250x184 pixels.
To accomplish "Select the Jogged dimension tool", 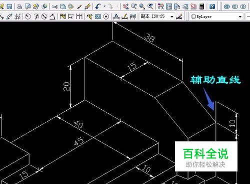I will point(36,17).
